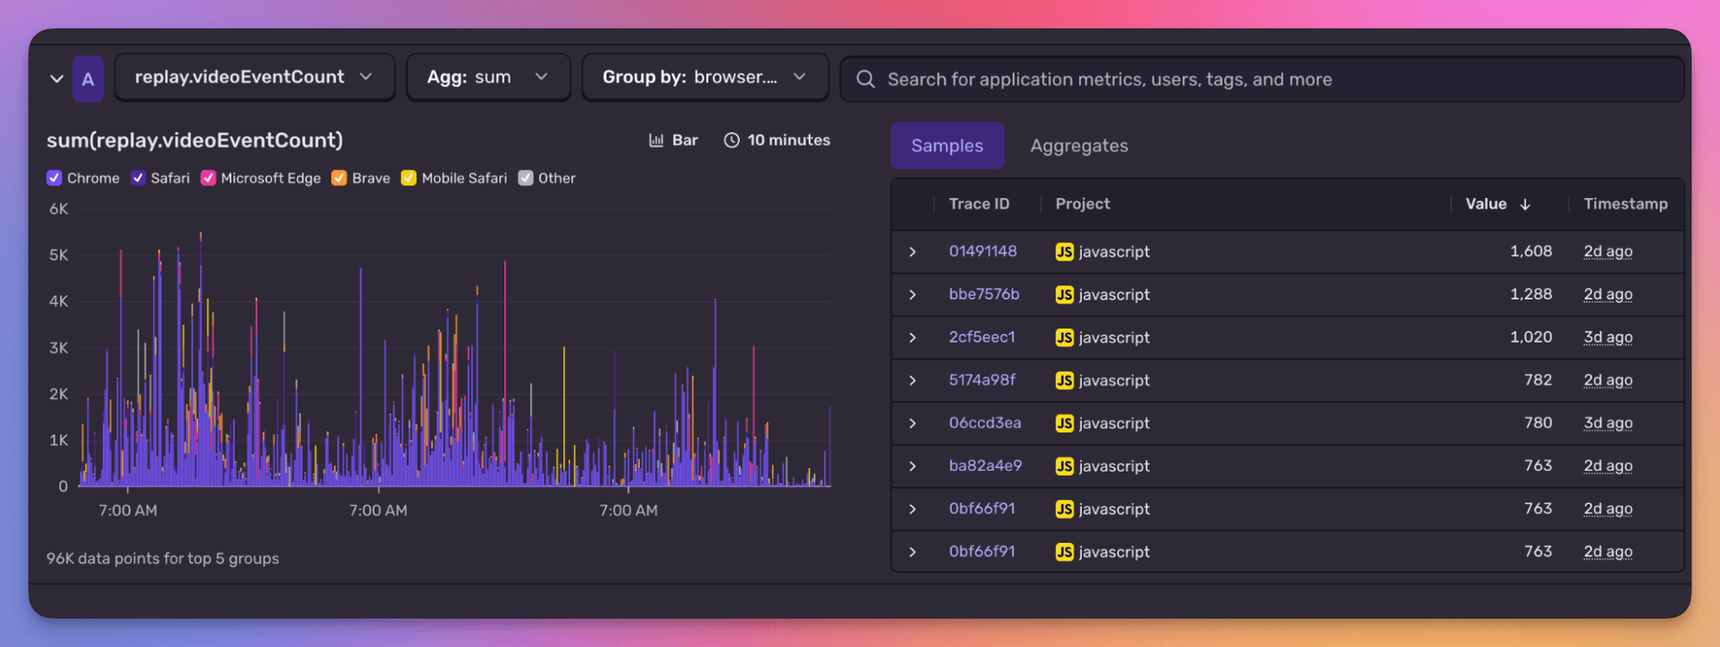Click the Project column header
This screenshot has height=647, width=1720.
[x=1083, y=204]
